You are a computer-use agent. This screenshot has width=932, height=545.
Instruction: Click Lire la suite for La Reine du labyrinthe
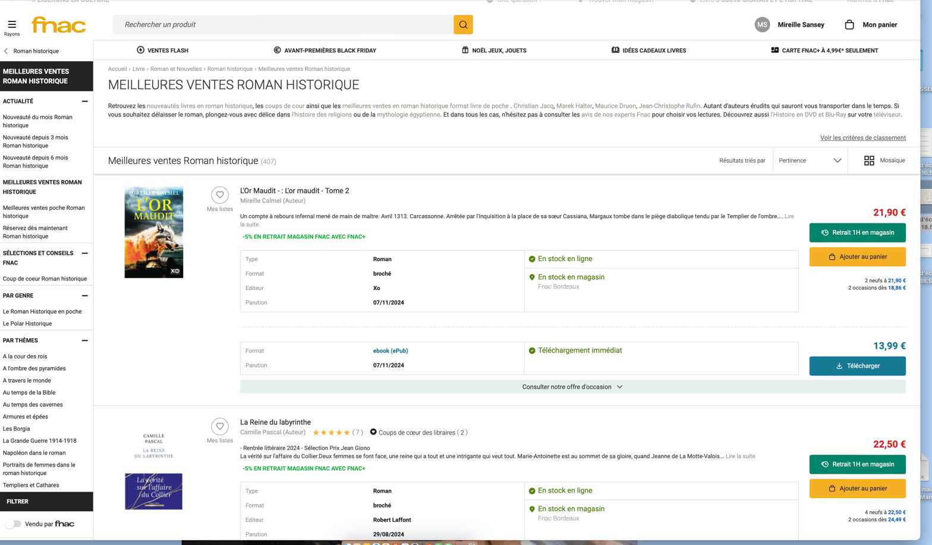coord(740,456)
